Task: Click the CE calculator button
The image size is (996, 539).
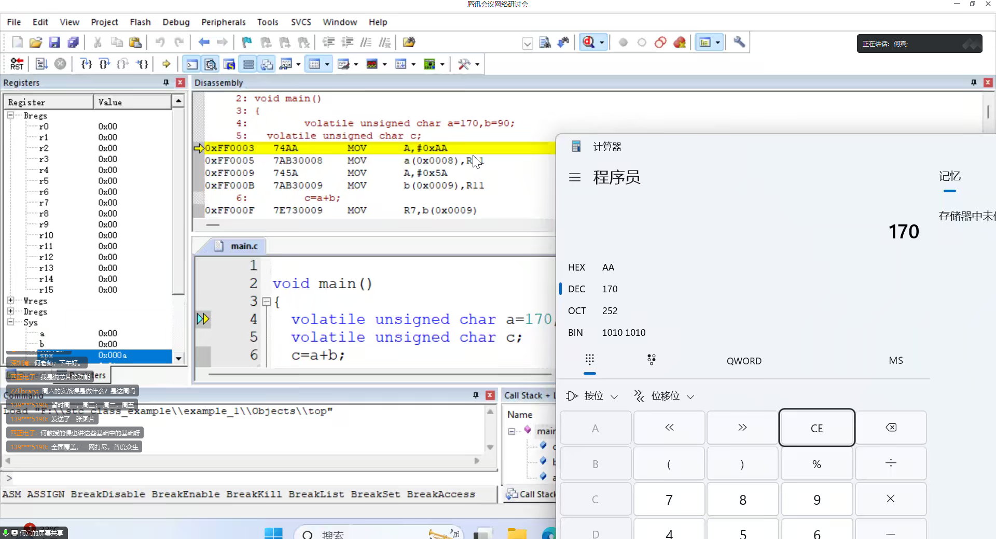Action: (817, 428)
